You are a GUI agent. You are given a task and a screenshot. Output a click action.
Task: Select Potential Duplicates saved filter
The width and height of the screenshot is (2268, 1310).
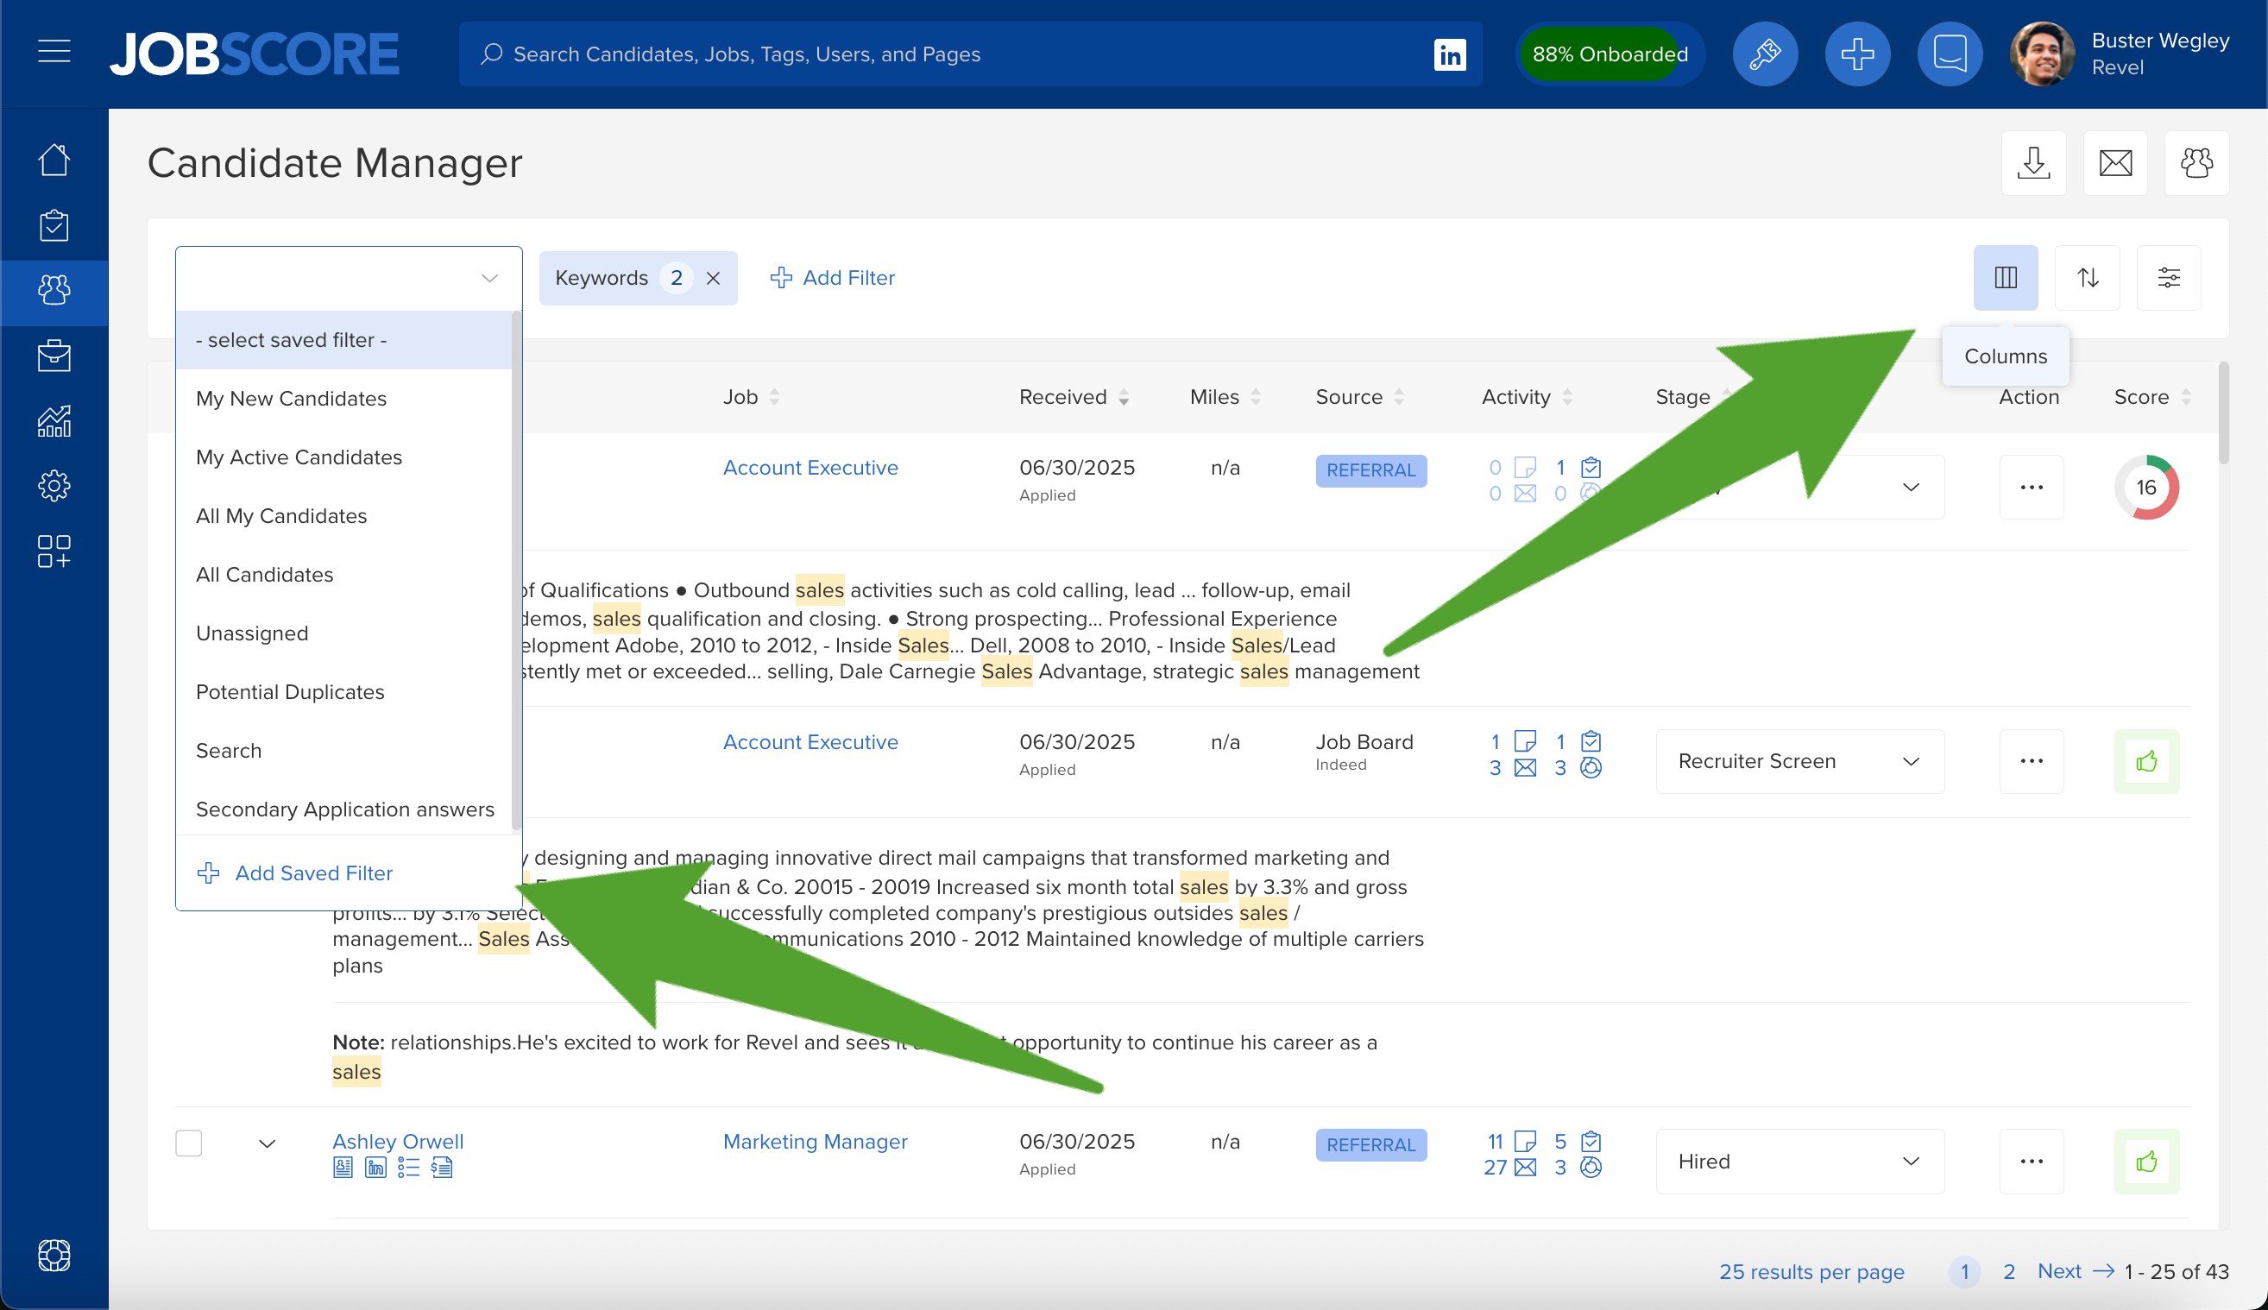click(343, 692)
